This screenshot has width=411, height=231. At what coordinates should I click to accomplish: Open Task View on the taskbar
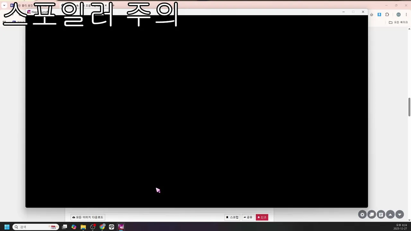coord(65,227)
